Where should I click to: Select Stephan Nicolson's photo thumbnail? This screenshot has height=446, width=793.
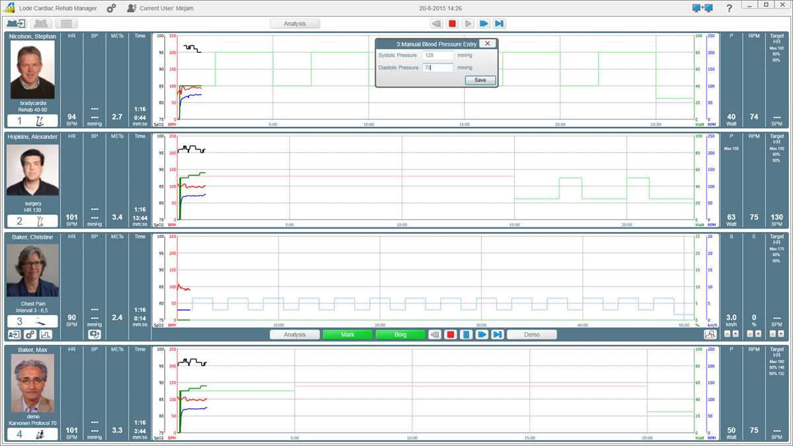(x=32, y=69)
